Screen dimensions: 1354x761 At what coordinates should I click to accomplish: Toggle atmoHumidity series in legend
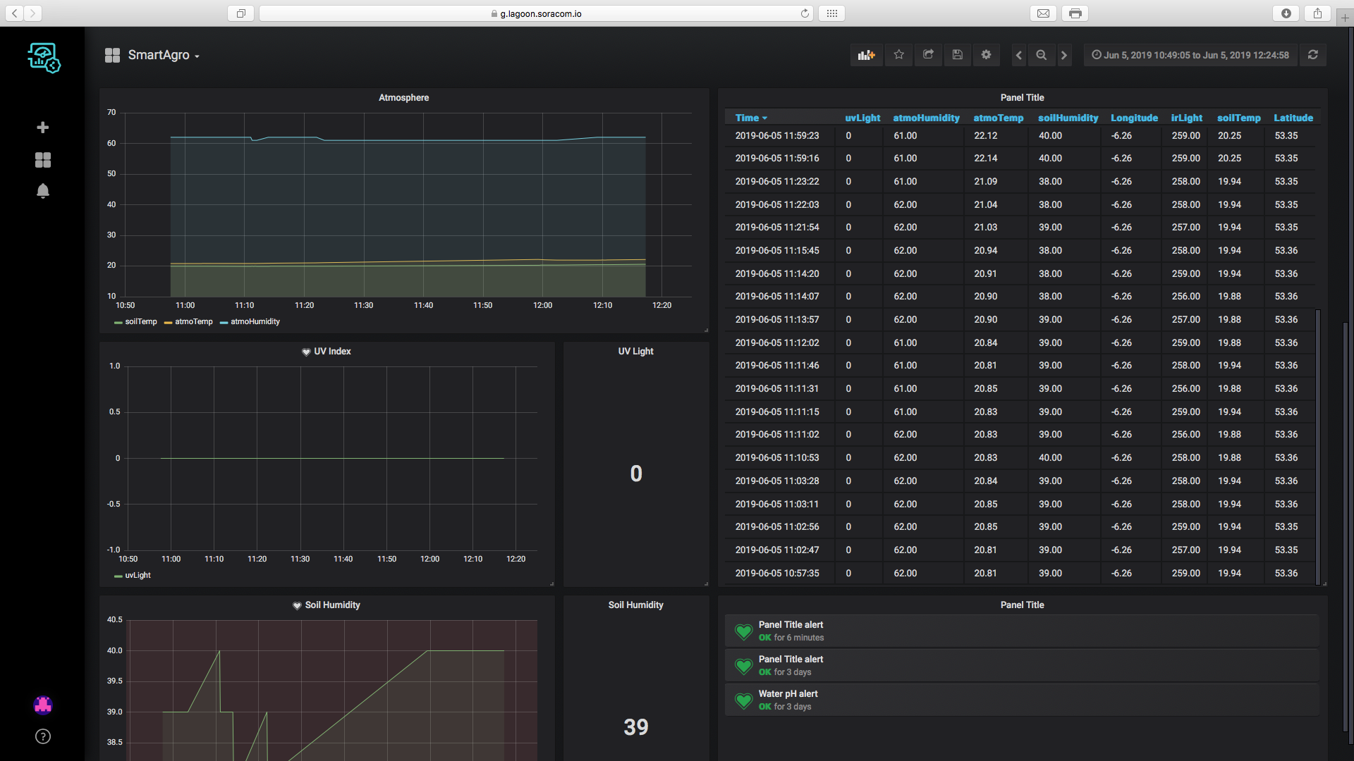pos(255,322)
